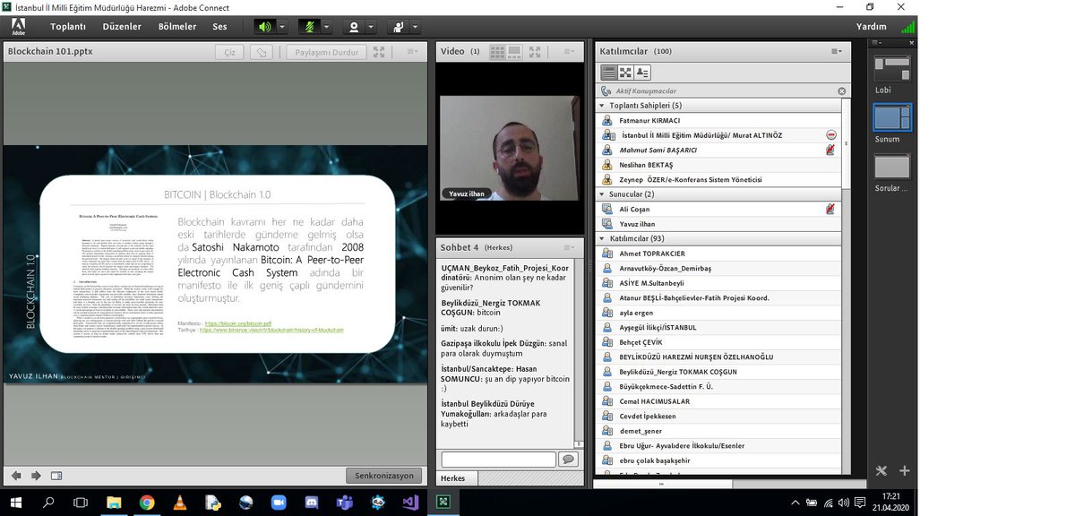Open Katılımcılar pod options menu

[x=836, y=52]
